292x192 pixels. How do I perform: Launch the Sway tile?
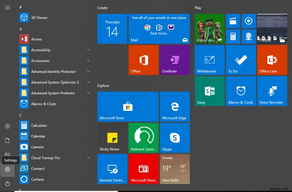click(209, 91)
